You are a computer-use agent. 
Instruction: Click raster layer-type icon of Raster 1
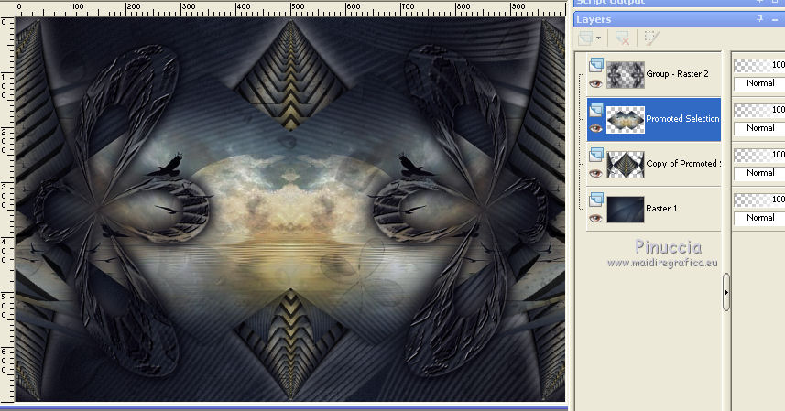click(595, 200)
